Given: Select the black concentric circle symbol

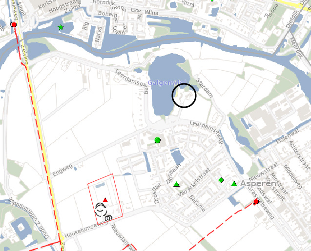Looking at the screenshot, I should tap(101, 210).
